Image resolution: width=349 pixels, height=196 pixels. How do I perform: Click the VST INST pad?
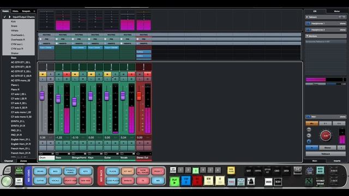pos(128,171)
